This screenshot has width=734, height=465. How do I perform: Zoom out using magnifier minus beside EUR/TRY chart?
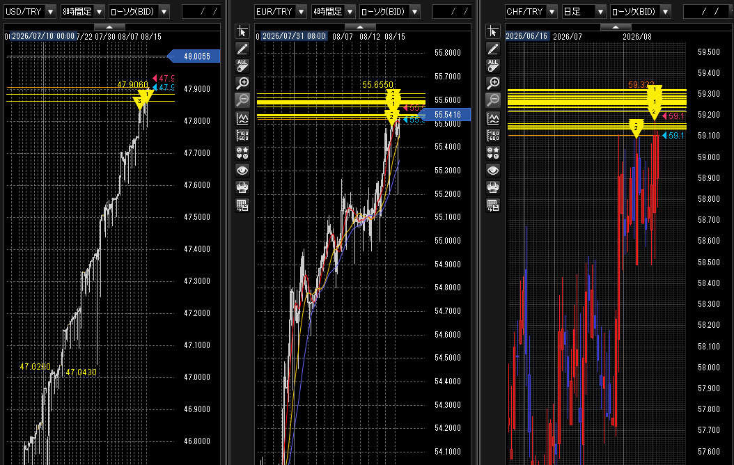(242, 100)
